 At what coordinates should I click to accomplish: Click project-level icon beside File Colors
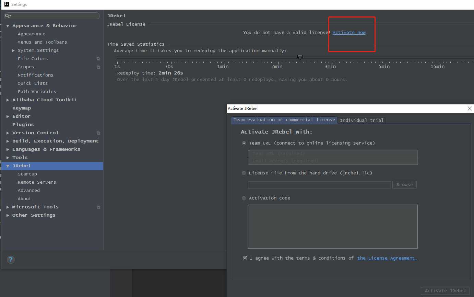(98, 59)
